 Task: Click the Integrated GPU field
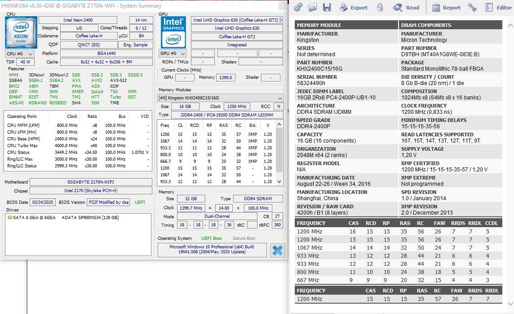coord(237,45)
